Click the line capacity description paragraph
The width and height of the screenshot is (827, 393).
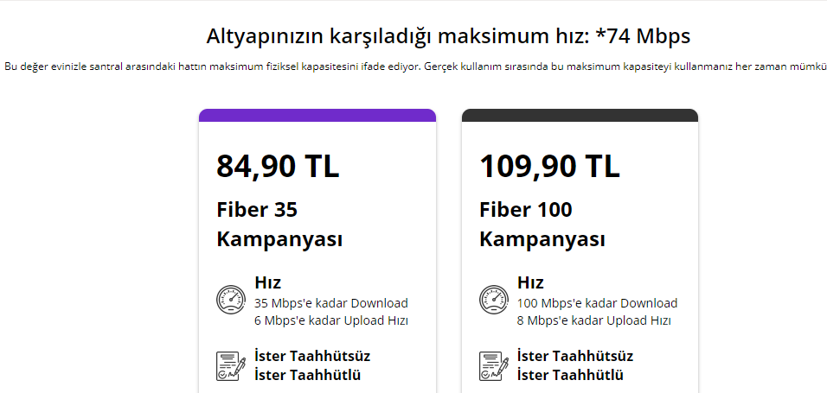415,67
